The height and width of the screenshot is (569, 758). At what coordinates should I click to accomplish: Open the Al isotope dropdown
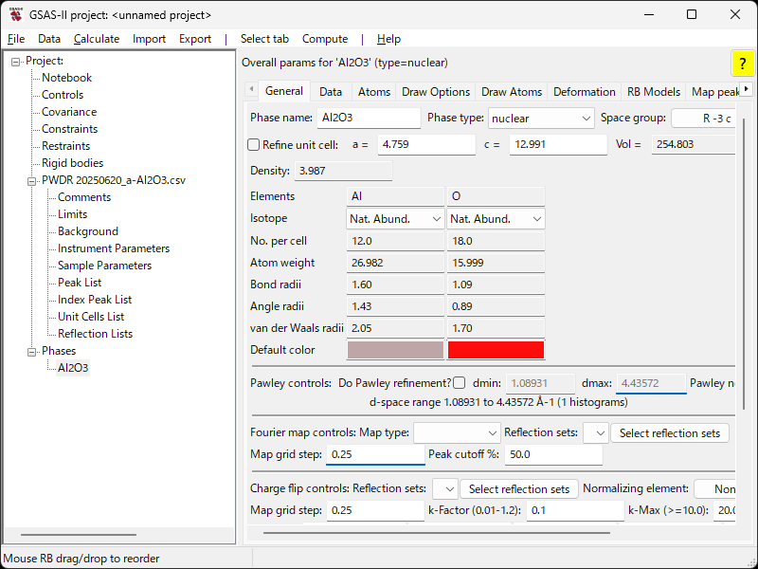[396, 218]
